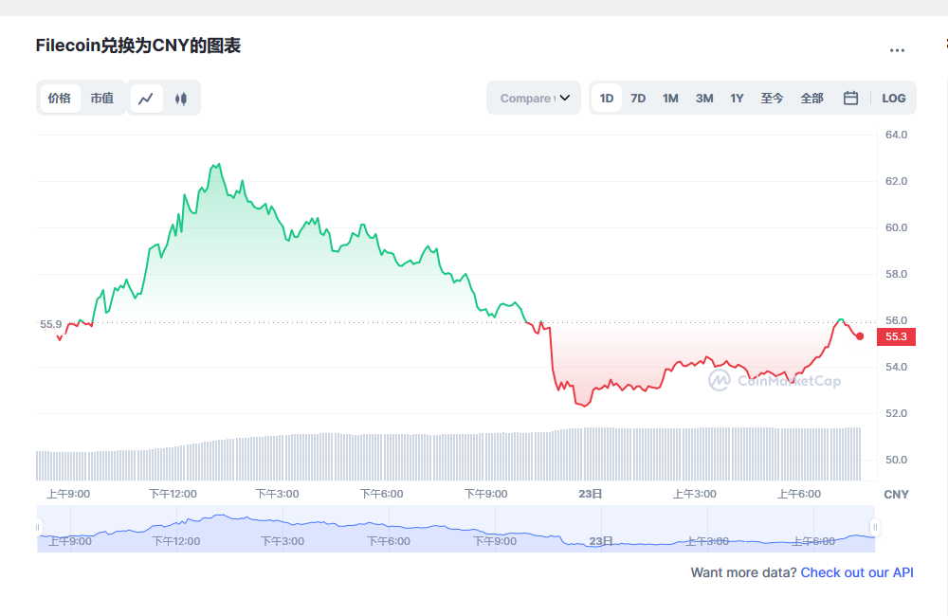Select the 全部 all-time range

click(811, 98)
